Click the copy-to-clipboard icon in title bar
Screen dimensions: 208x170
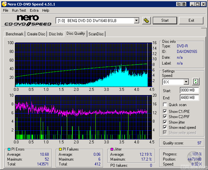tap(179, 4)
